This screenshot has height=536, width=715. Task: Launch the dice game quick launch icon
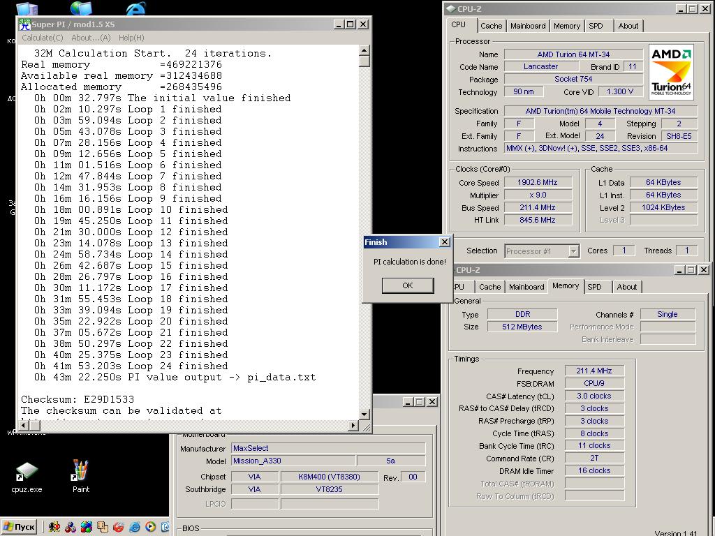[x=102, y=527]
